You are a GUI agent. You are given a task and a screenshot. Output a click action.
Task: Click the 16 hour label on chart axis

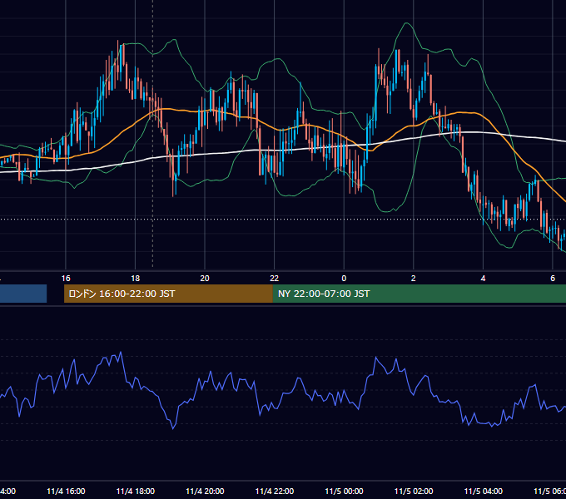click(x=66, y=279)
